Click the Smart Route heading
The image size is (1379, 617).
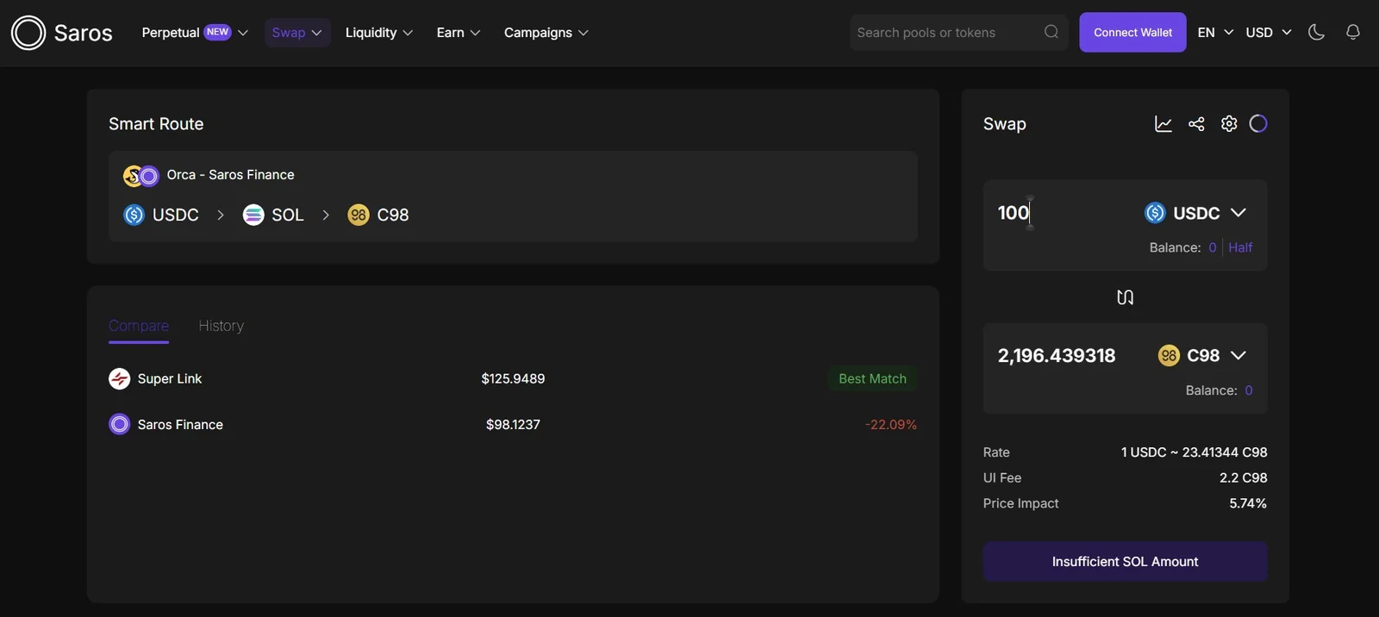coord(156,124)
